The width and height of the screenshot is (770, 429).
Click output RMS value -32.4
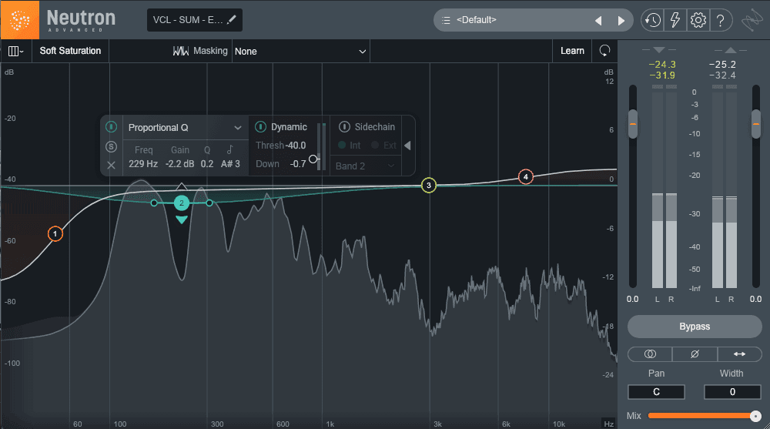pyautogui.click(x=722, y=75)
